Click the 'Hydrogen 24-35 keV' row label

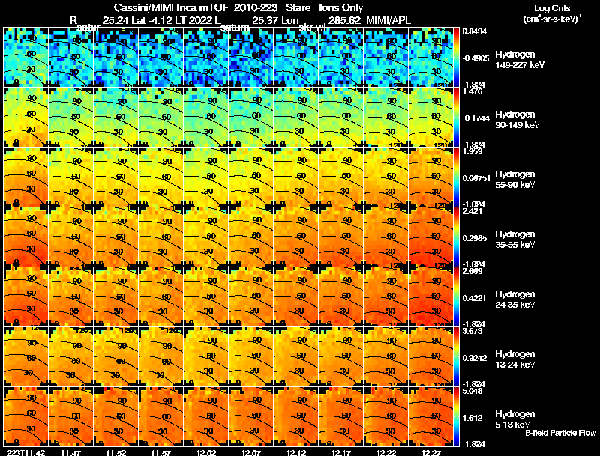pos(514,300)
